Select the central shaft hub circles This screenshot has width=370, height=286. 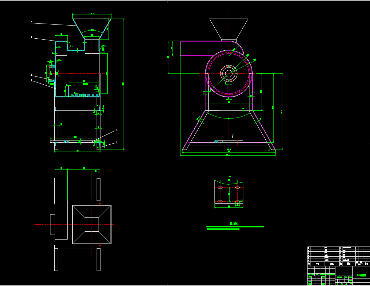click(229, 74)
